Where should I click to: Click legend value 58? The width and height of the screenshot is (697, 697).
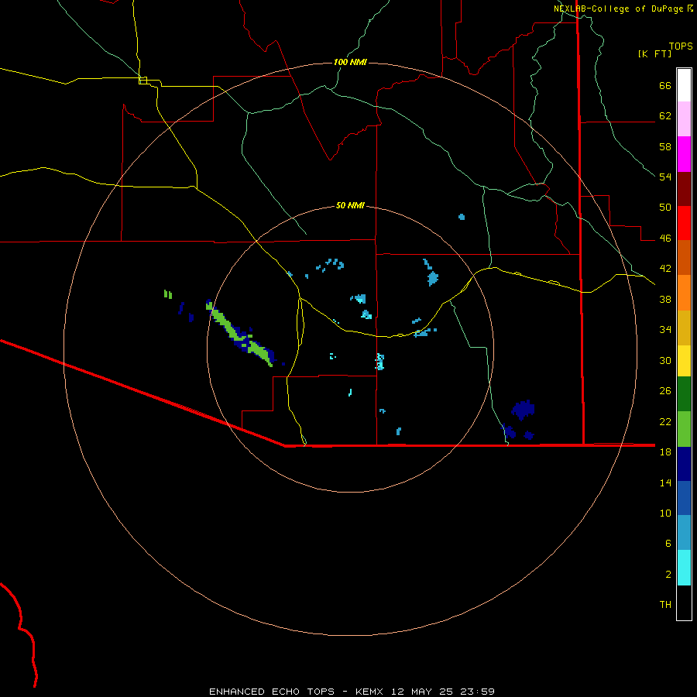coord(665,146)
